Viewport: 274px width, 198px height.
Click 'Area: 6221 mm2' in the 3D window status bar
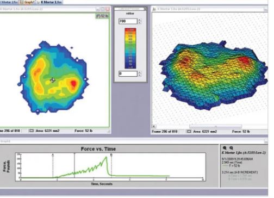click(205, 132)
